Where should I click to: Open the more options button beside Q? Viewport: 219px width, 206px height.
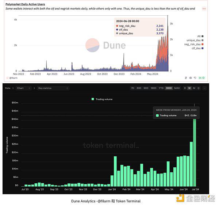pos(205,88)
